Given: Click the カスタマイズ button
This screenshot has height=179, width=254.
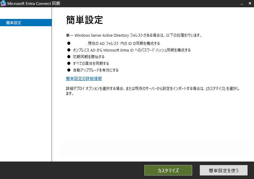Looking at the screenshot, I should 168,170.
